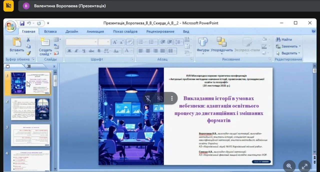Click the Office button logo

pyautogui.click(x=10, y=26)
